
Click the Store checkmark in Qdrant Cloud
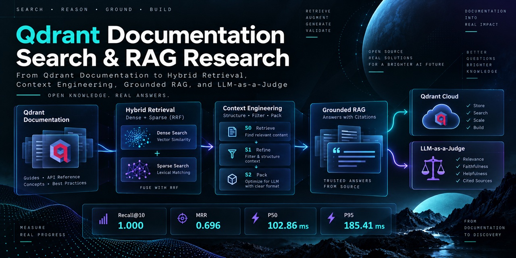(468, 106)
